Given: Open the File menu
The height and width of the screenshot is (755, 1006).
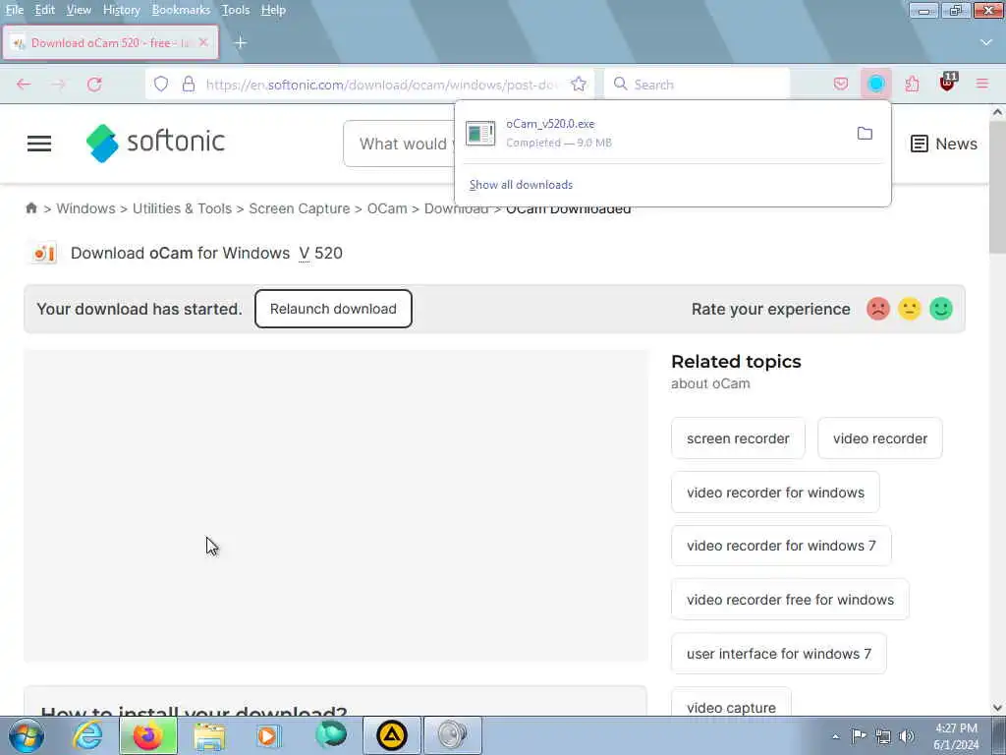Looking at the screenshot, I should tap(14, 10).
